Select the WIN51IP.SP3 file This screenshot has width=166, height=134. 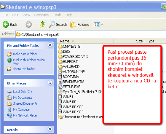pos(71,112)
